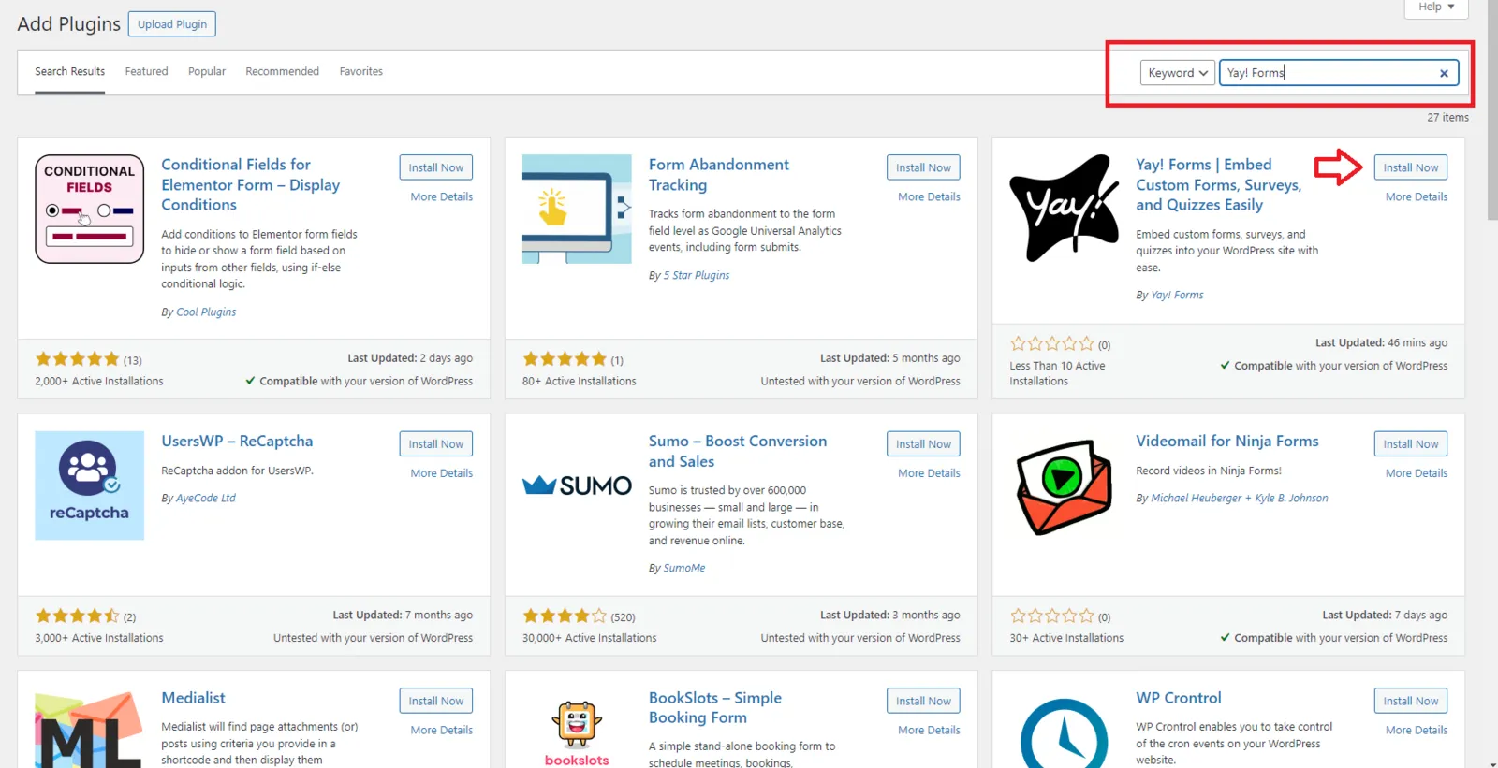
Task: Install the UsersWP – ReCaptcha plugin
Action: click(x=435, y=444)
